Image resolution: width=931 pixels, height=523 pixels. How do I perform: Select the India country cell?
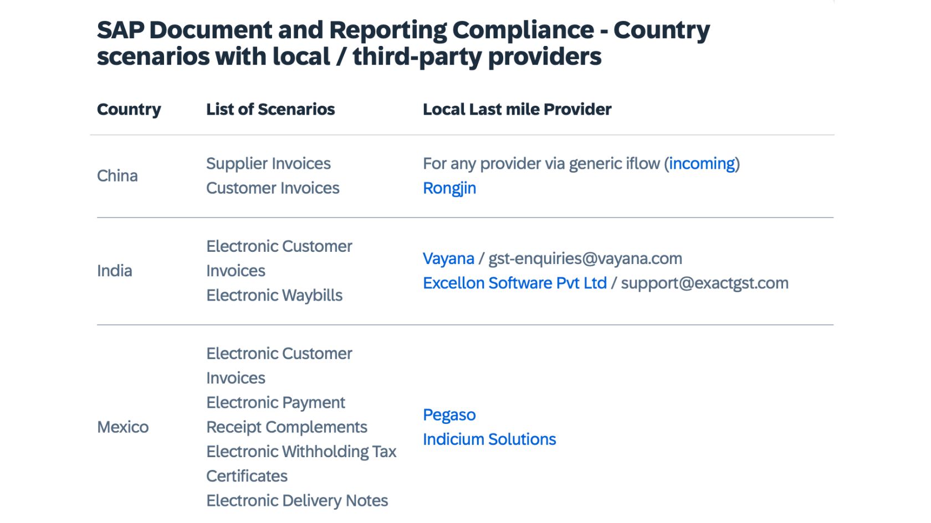(115, 271)
